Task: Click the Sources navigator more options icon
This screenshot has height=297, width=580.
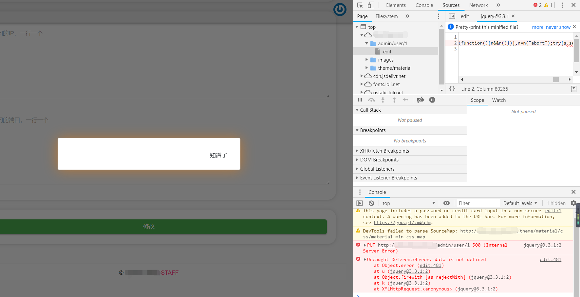Action: [439, 16]
